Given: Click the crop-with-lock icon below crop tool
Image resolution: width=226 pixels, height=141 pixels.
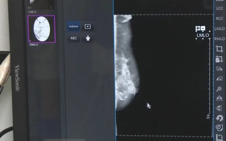Looking at the screenshot, I should pyautogui.click(x=219, y=59).
